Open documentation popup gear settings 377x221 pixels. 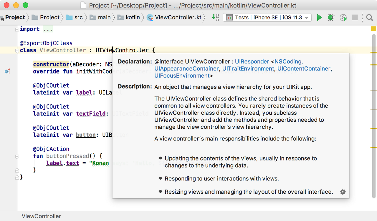tap(343, 192)
